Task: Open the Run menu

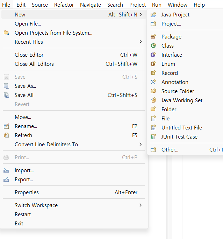Action: pos(157,5)
